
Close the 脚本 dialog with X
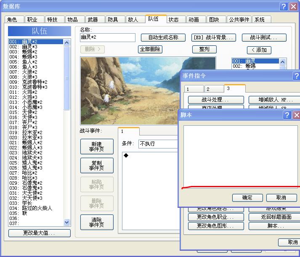click(296, 115)
